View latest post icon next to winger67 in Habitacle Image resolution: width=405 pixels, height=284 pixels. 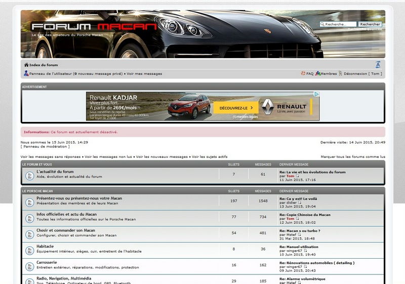(x=305, y=251)
